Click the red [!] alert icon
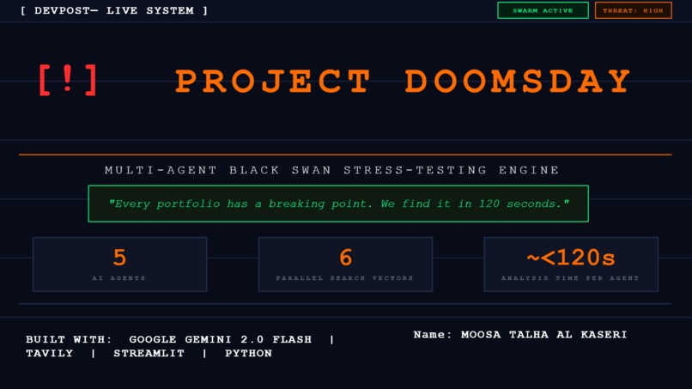The height and width of the screenshot is (389, 692). (68, 80)
